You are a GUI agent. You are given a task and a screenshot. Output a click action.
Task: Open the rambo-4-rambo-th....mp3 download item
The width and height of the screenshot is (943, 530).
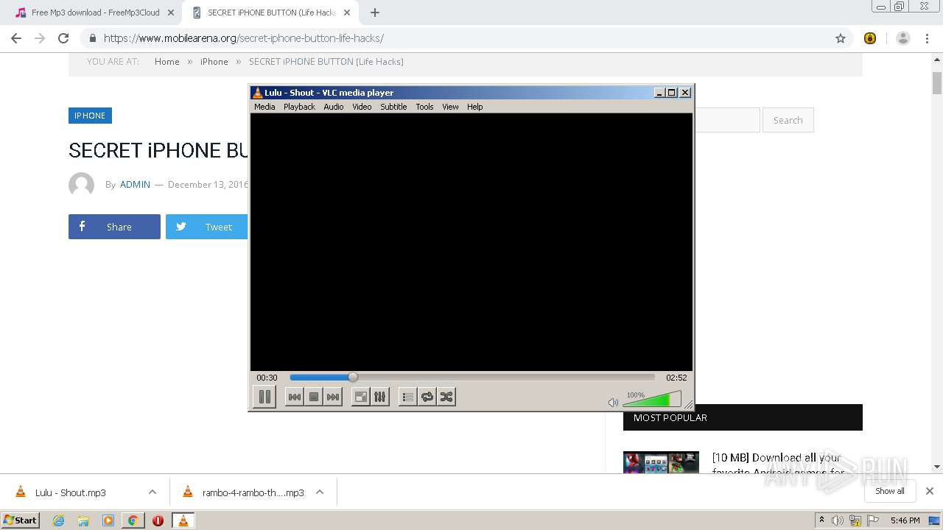click(x=253, y=492)
